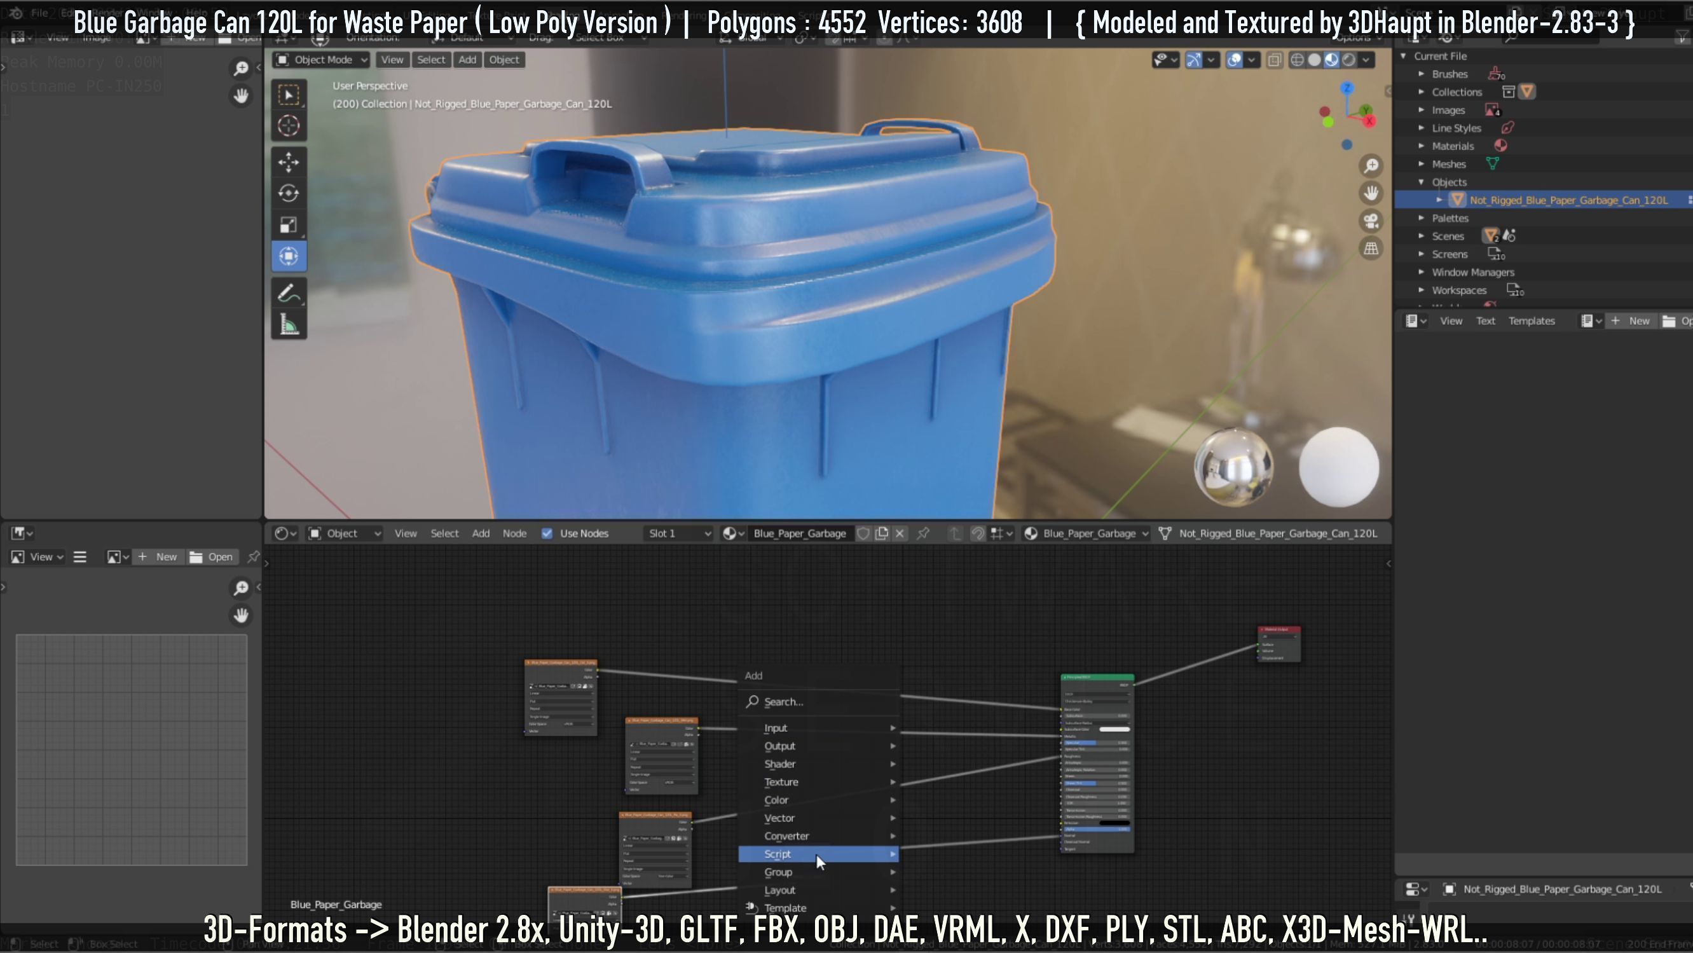Click the Z axis on navigation gizmo
Screen dimensions: 1693x953
pyautogui.click(x=1347, y=88)
